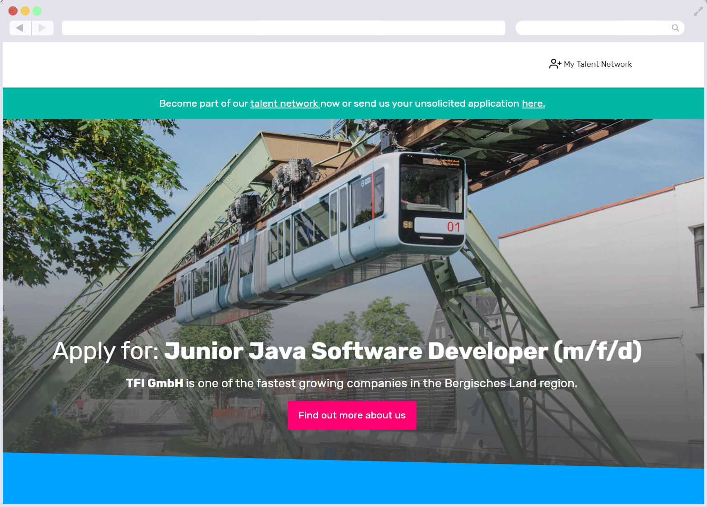Click the 'TFI GmbH' bold company name

click(x=155, y=383)
